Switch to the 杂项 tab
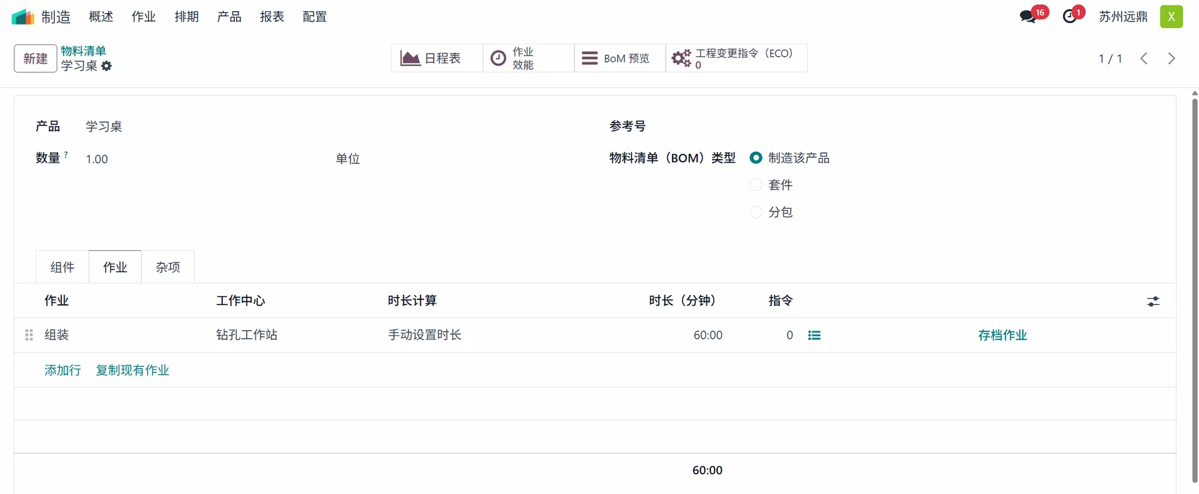 pos(168,268)
